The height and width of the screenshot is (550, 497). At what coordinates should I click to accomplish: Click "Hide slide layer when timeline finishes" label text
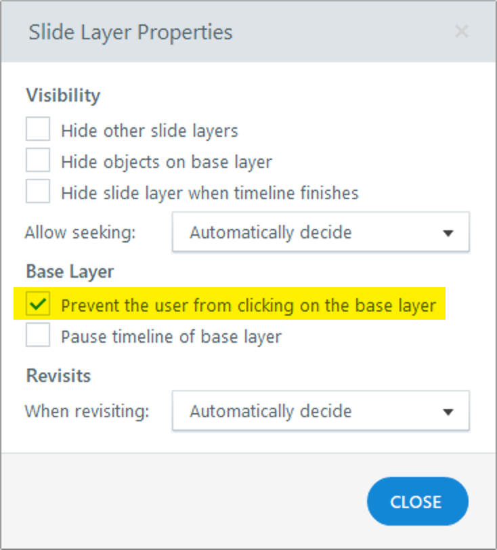click(209, 193)
